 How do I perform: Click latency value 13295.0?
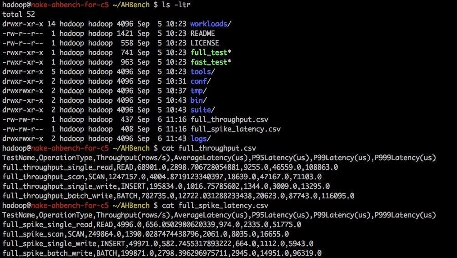tap(316, 186)
